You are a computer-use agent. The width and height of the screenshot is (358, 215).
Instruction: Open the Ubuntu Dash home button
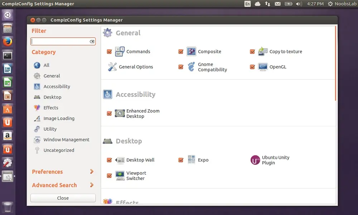pyautogui.click(x=8, y=15)
